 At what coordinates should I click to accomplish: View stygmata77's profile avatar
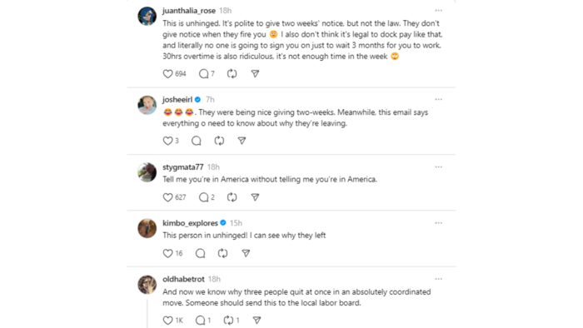click(147, 172)
